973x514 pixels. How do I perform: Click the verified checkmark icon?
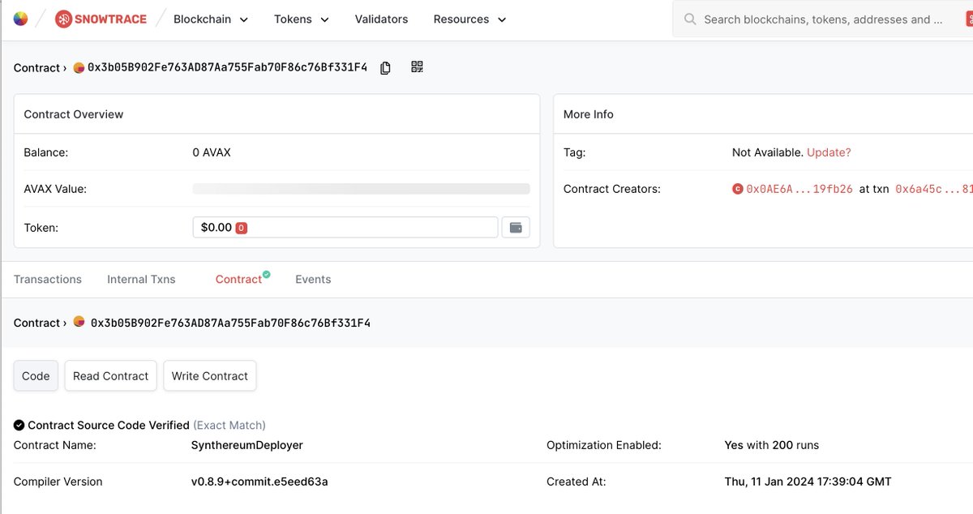pyautogui.click(x=19, y=425)
